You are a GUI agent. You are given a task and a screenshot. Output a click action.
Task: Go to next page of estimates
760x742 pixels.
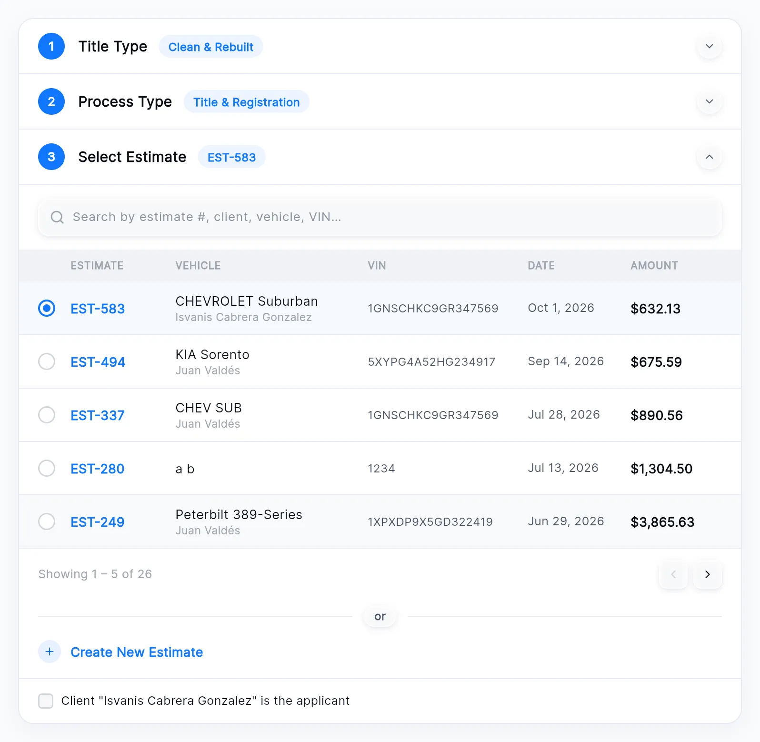pos(708,574)
